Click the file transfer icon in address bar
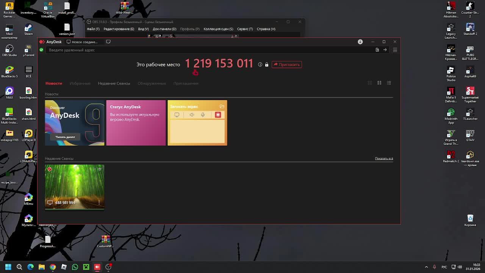The width and height of the screenshot is (485, 273). pos(377,50)
